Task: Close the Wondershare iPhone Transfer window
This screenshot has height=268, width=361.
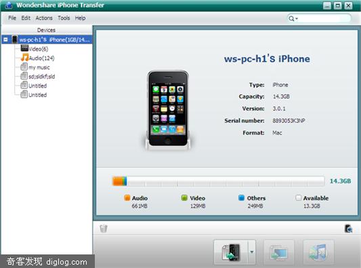Action: click(x=348, y=5)
